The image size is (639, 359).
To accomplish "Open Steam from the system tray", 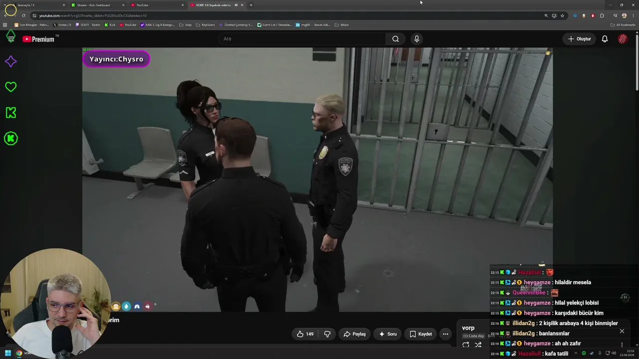I will click(x=592, y=354).
